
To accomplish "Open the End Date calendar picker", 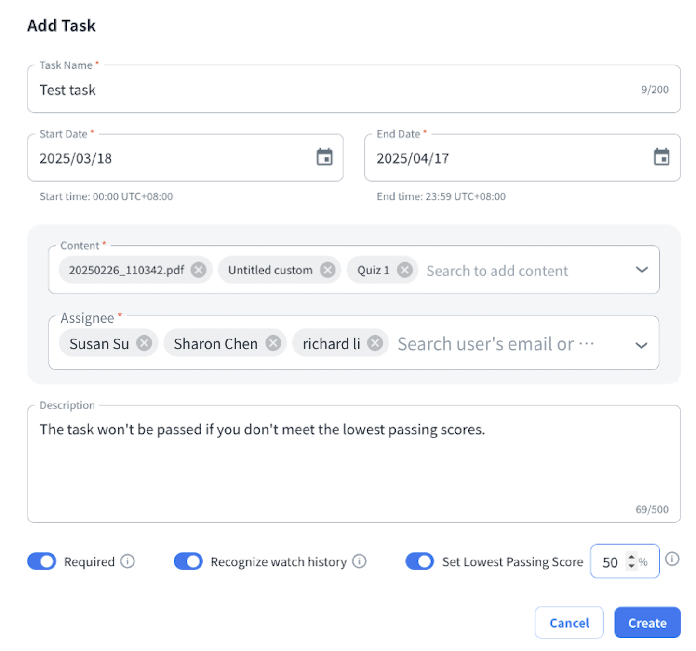I will point(661,157).
